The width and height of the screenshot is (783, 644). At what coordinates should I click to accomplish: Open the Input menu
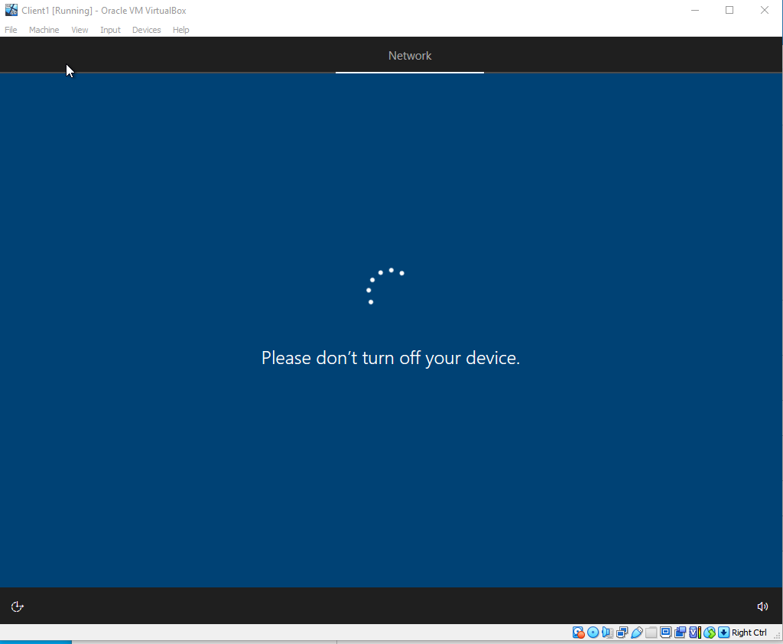click(110, 30)
